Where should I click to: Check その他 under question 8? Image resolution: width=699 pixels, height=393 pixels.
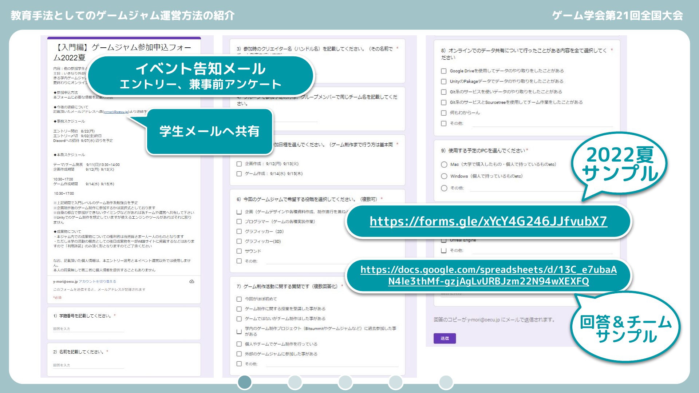[x=444, y=123]
